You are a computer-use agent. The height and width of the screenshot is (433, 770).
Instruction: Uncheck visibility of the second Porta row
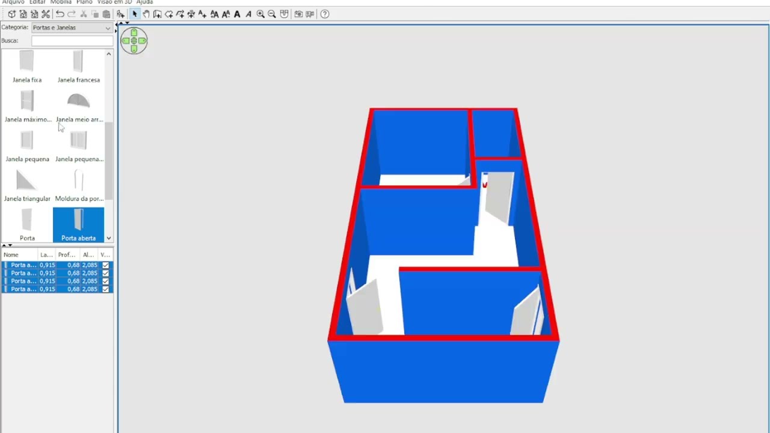pyautogui.click(x=106, y=273)
